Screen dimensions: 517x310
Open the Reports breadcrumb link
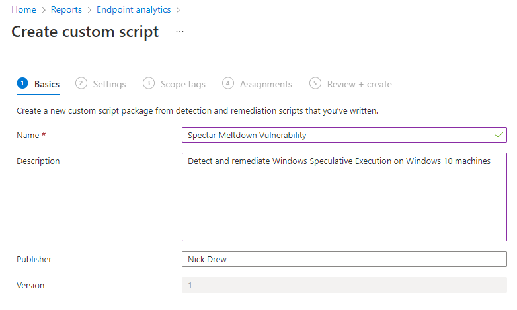(66, 9)
